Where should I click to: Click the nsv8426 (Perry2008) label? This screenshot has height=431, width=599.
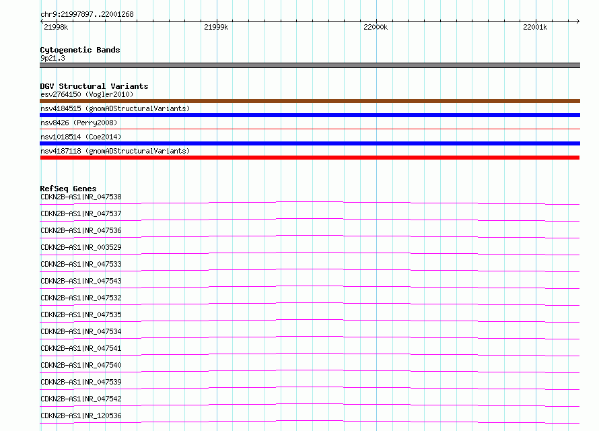tap(79, 123)
